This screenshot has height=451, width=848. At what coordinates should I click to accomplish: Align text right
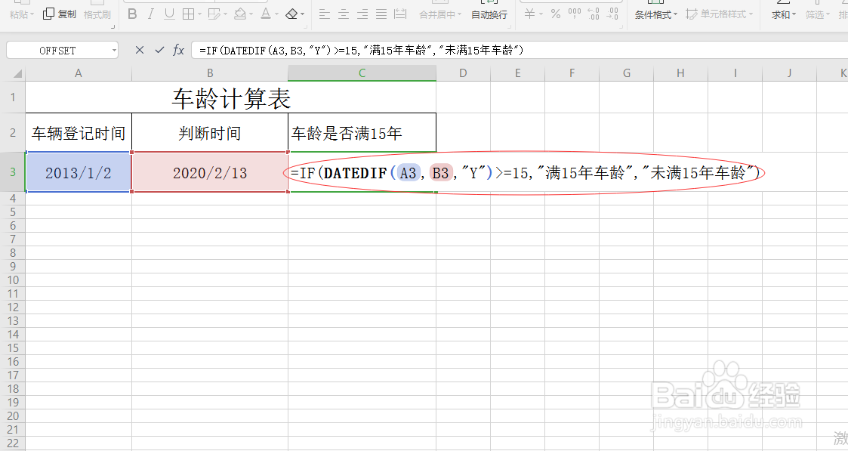[362, 14]
